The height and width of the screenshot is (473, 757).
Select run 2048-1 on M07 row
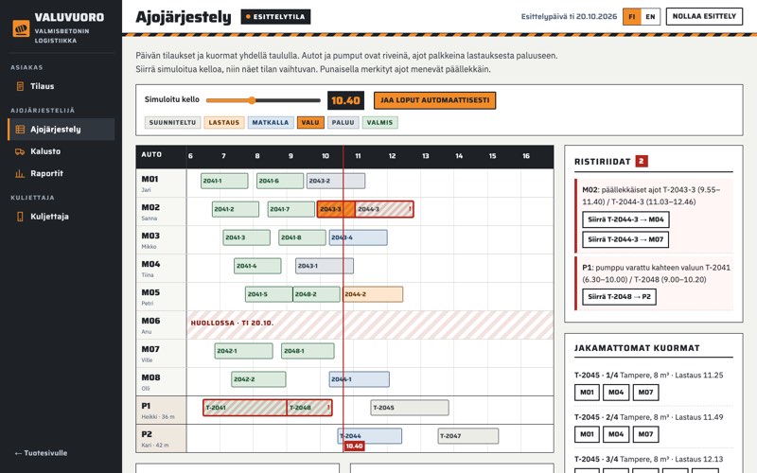(x=308, y=351)
